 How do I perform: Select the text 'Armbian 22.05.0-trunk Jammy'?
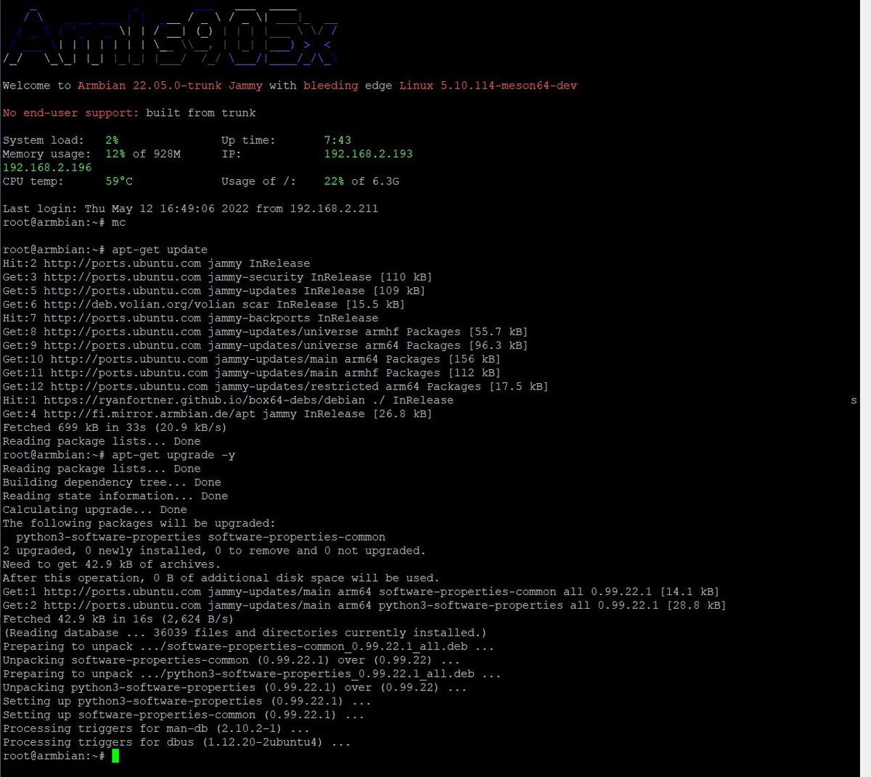click(x=170, y=86)
